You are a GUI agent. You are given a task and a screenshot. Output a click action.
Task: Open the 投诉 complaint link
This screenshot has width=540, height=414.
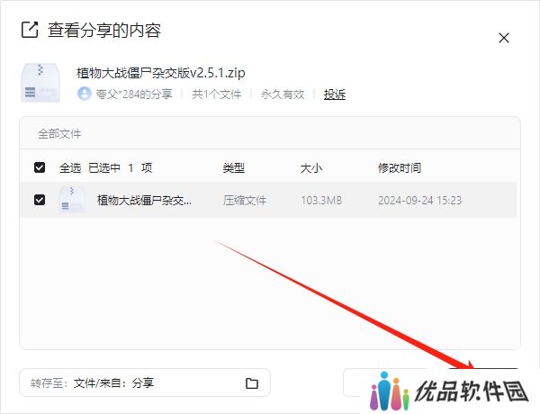[x=335, y=94]
